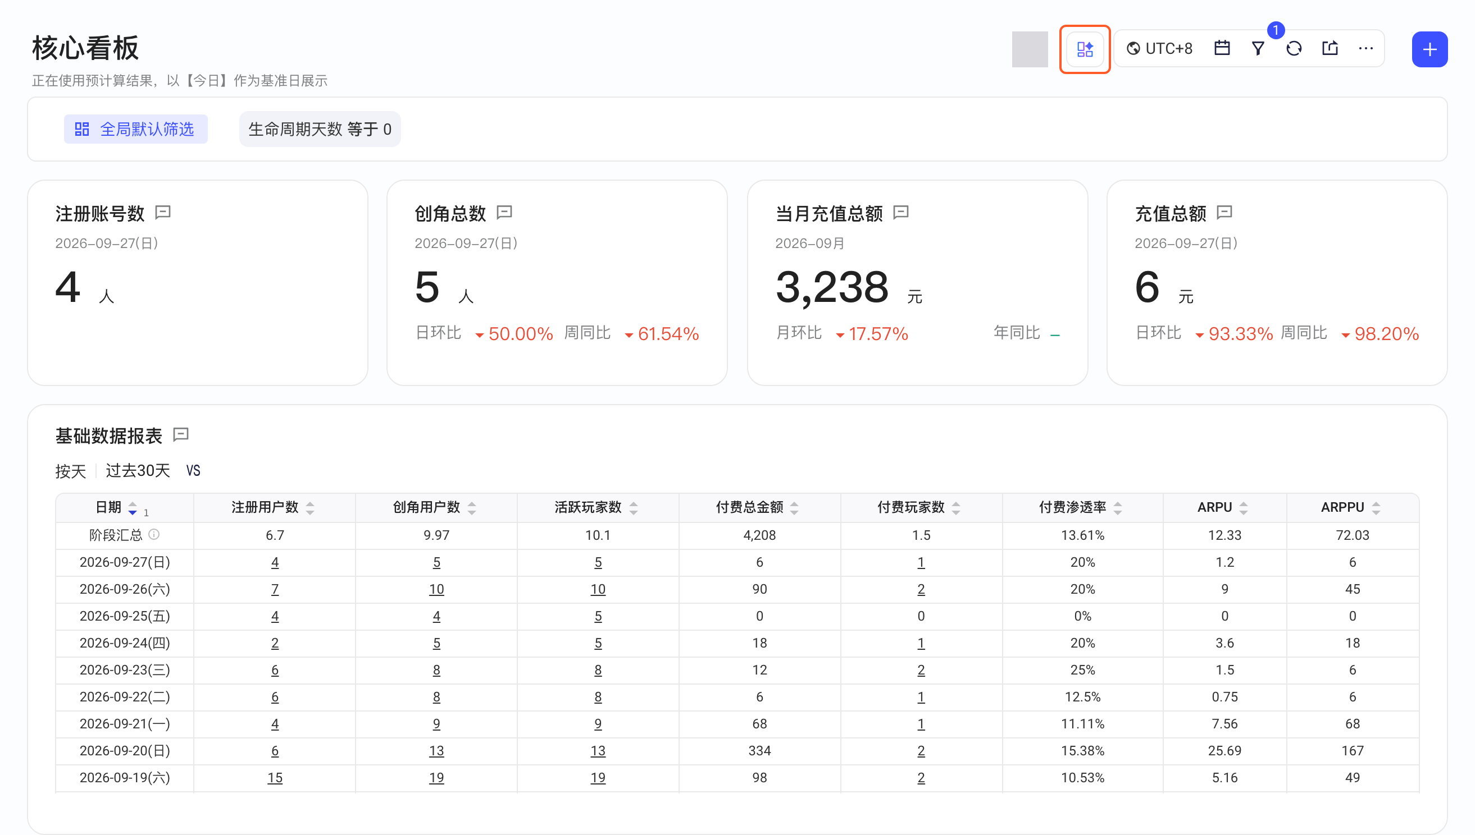
Task: Open comment icon on 基础数据报表
Action: click(181, 434)
